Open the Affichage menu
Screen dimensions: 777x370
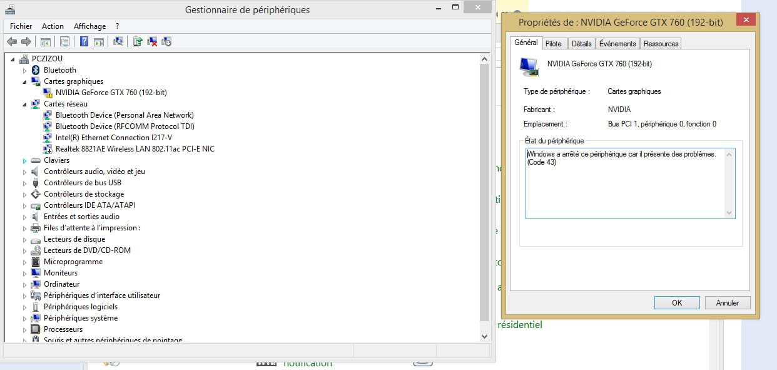[89, 26]
